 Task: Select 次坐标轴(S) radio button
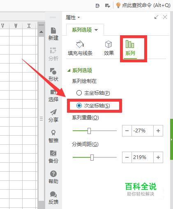(x=93, y=105)
